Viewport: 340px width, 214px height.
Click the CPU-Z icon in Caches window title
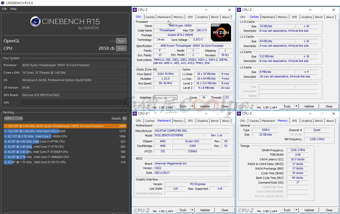click(x=239, y=10)
